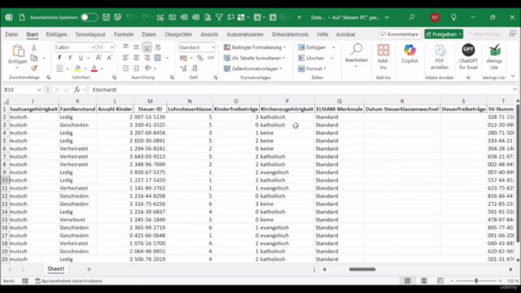Switch to the Einfügen tab

(x=56, y=34)
